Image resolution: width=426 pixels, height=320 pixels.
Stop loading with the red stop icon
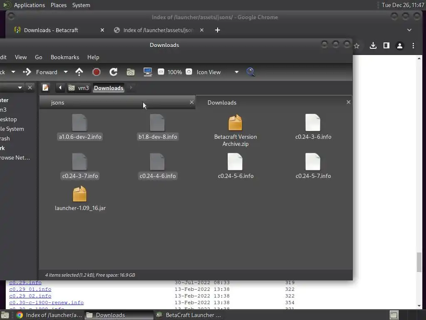(x=96, y=72)
